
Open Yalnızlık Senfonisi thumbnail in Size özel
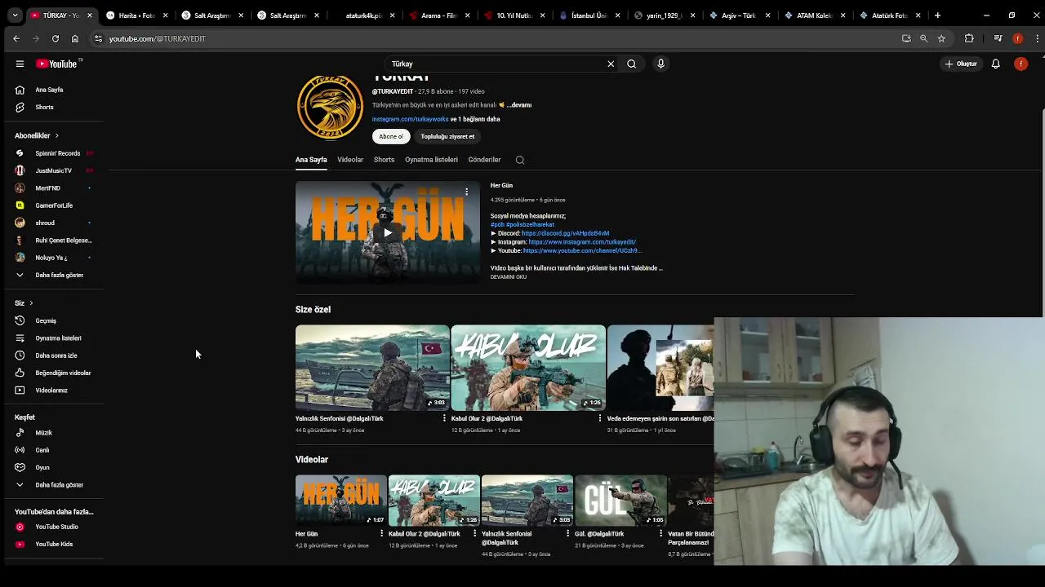(x=372, y=368)
